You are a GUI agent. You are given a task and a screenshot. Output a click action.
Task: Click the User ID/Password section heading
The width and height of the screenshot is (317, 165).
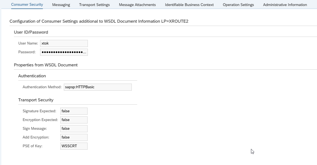point(31,32)
